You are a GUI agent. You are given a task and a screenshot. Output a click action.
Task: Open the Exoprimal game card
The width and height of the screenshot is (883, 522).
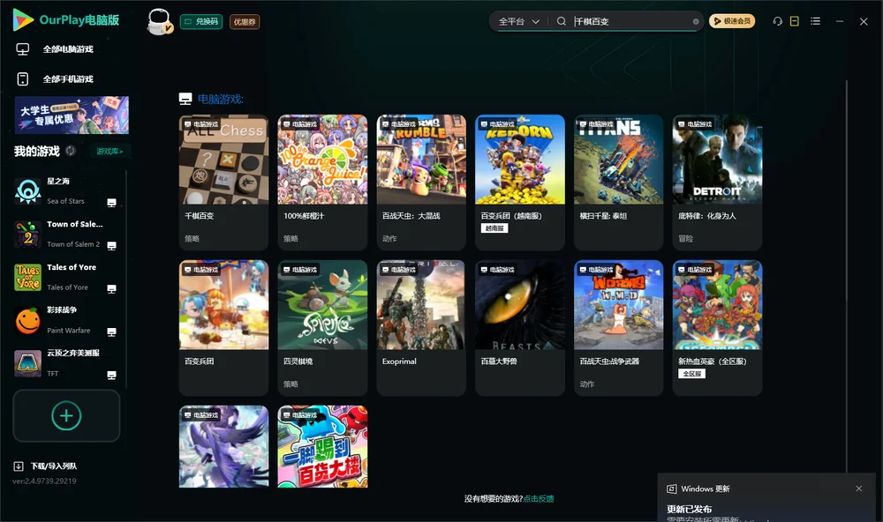421,328
